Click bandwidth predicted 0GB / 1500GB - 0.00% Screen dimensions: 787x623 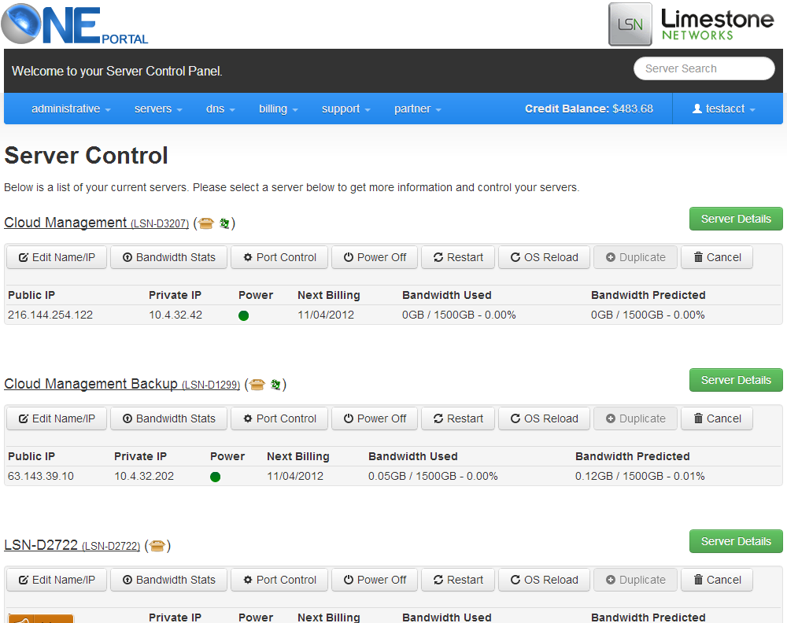pos(648,315)
